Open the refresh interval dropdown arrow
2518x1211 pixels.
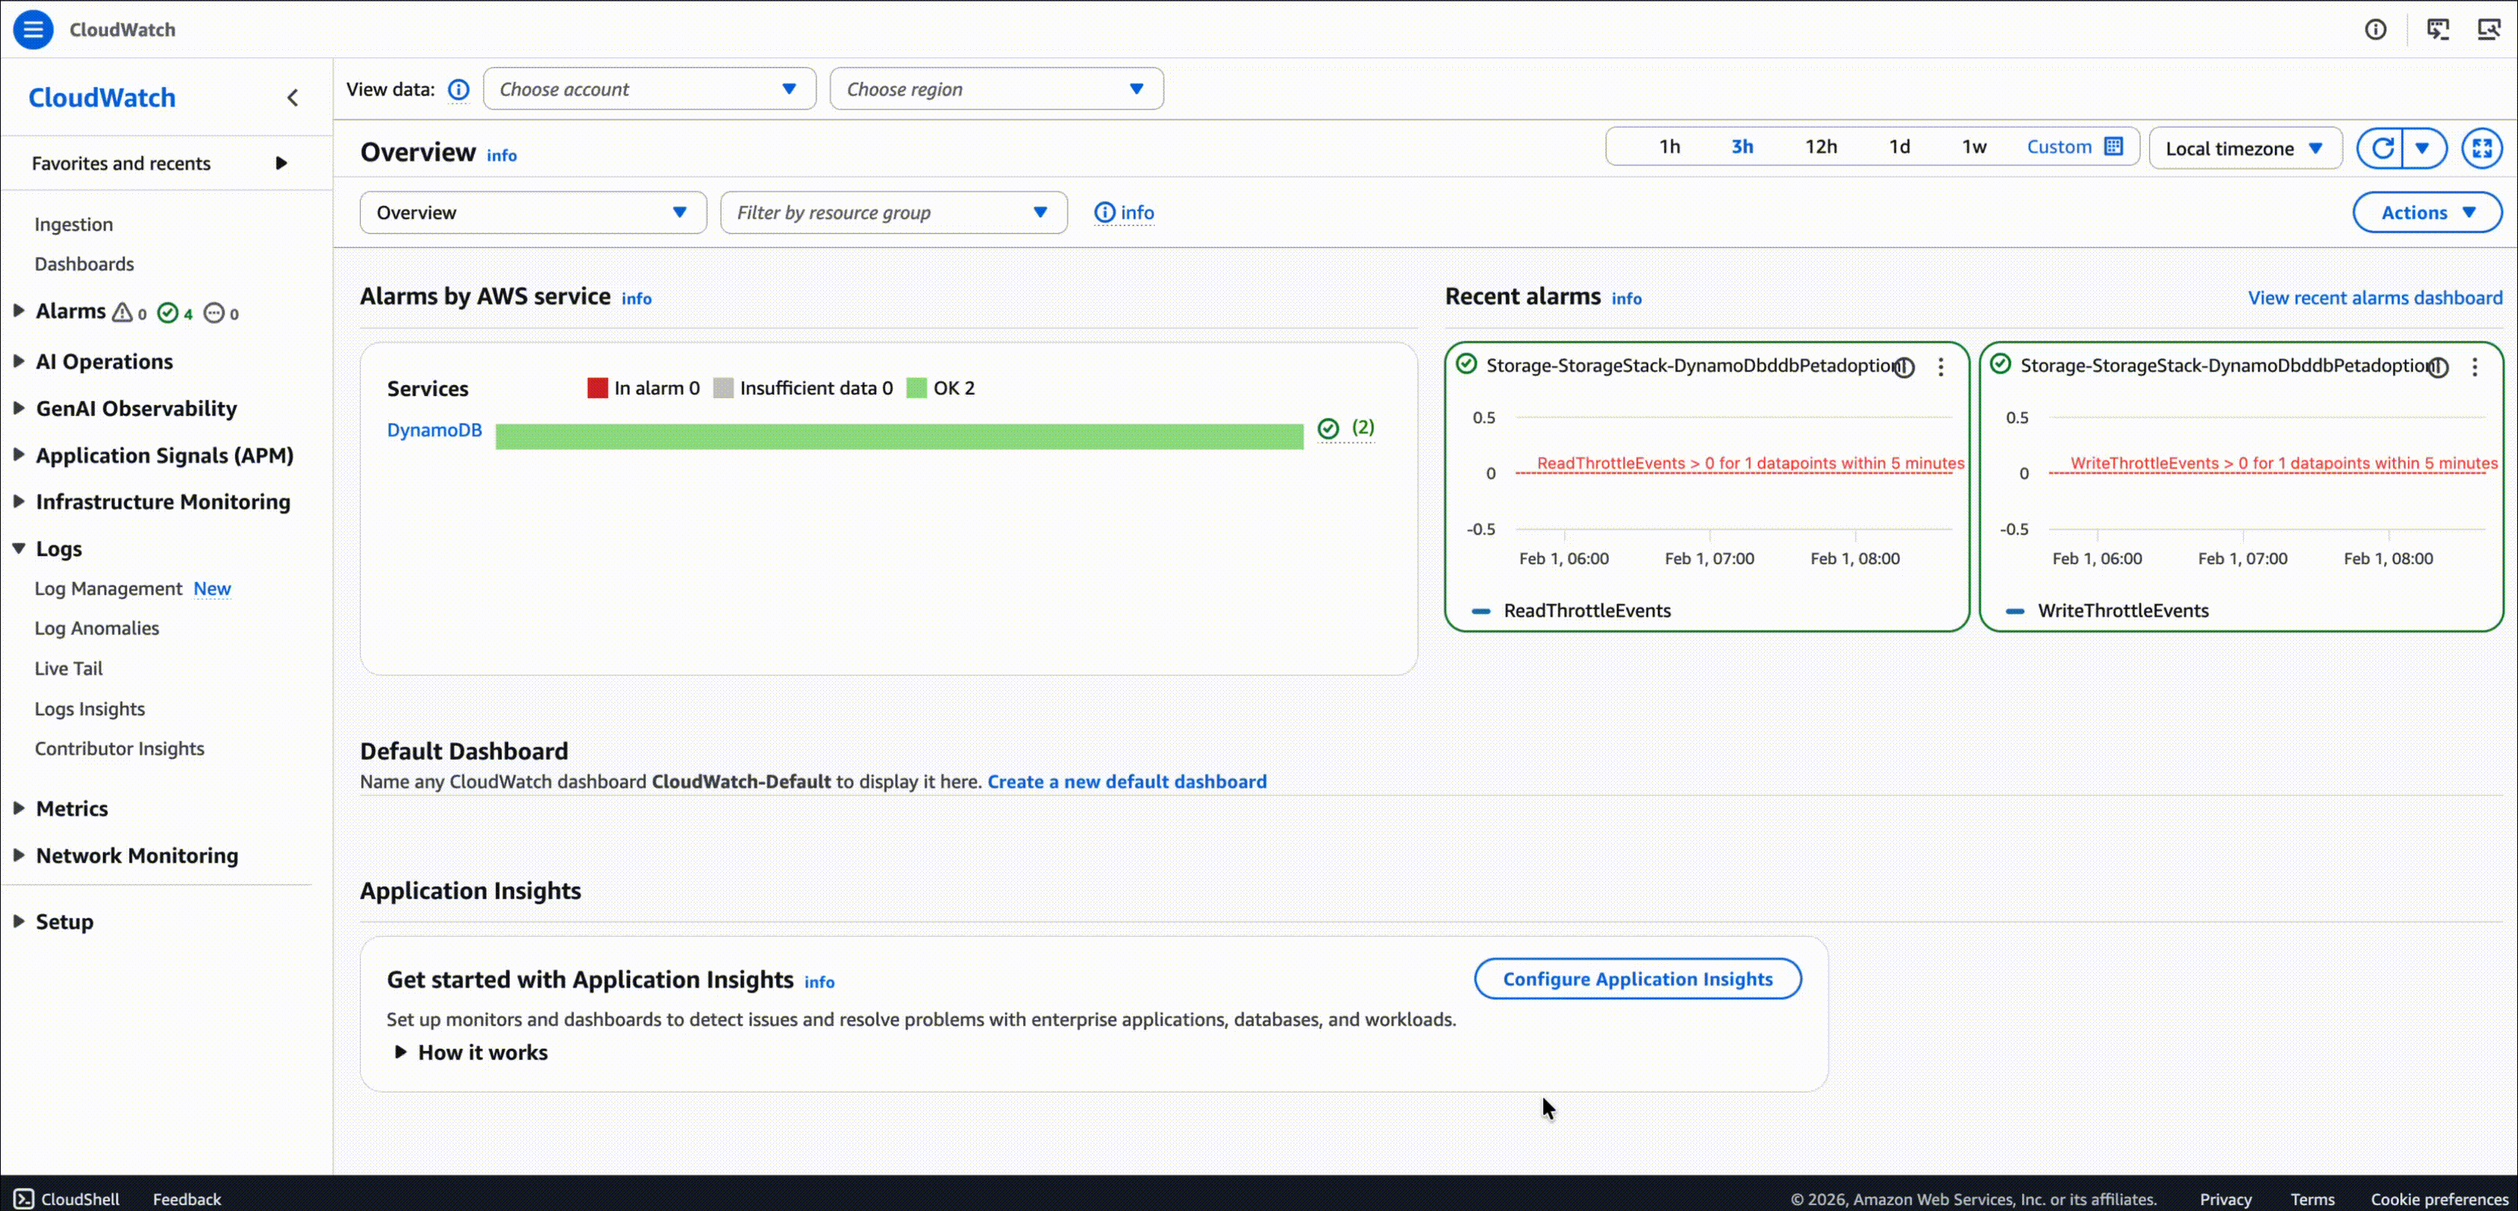(x=2424, y=148)
